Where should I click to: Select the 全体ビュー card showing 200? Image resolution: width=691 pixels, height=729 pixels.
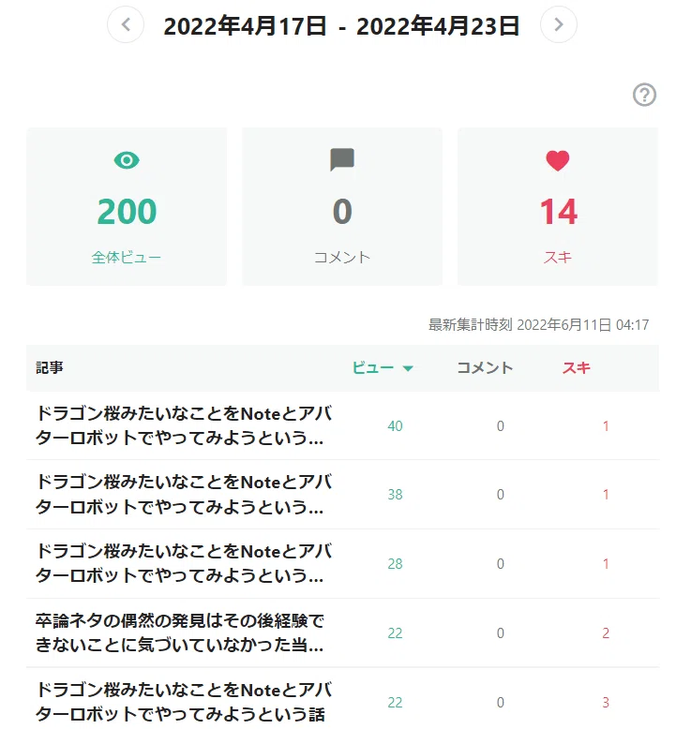(x=127, y=206)
